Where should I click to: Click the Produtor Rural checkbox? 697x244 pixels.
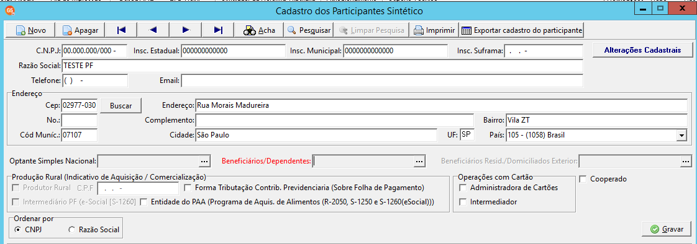coord(16,187)
